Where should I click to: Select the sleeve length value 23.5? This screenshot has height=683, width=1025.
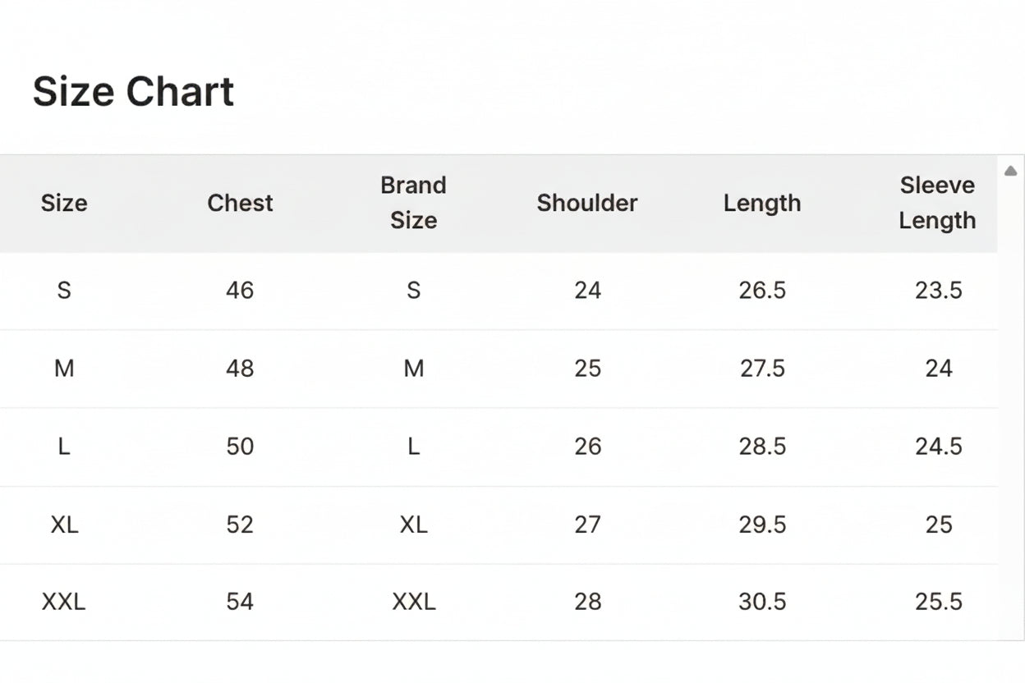(938, 290)
